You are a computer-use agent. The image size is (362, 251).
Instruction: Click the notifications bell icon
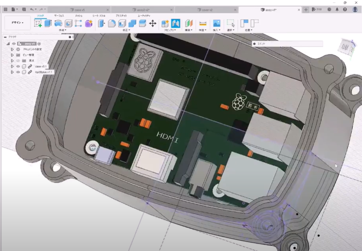[338, 9]
